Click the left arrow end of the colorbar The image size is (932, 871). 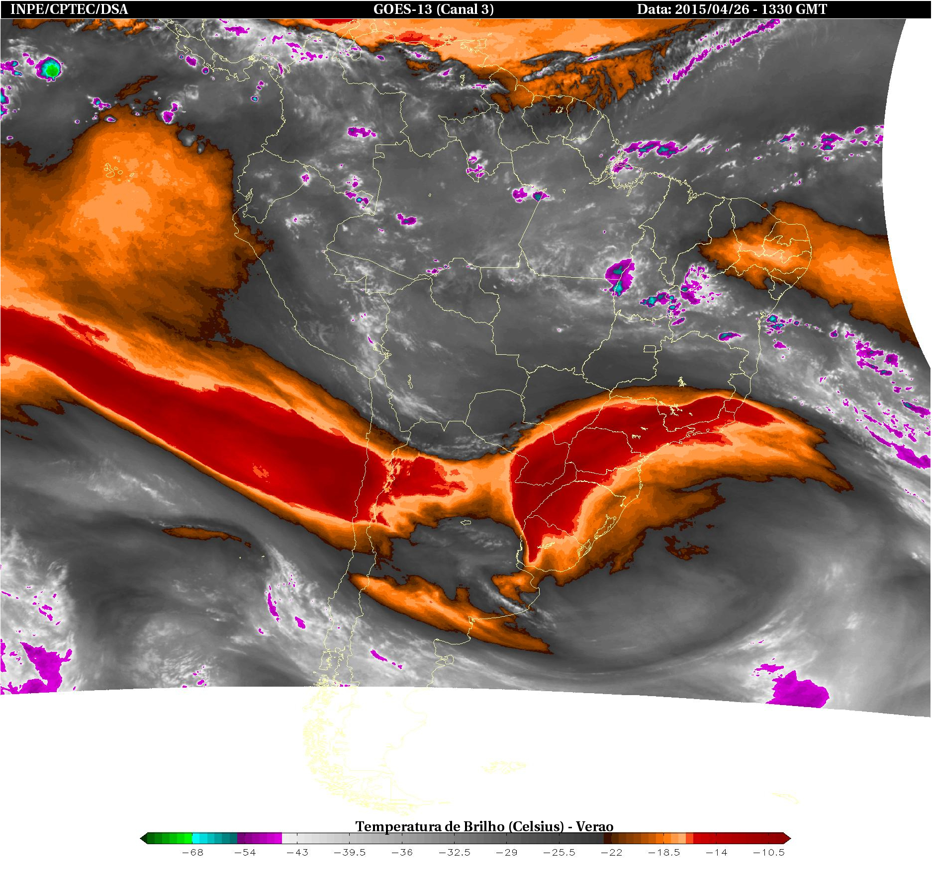pos(144,839)
